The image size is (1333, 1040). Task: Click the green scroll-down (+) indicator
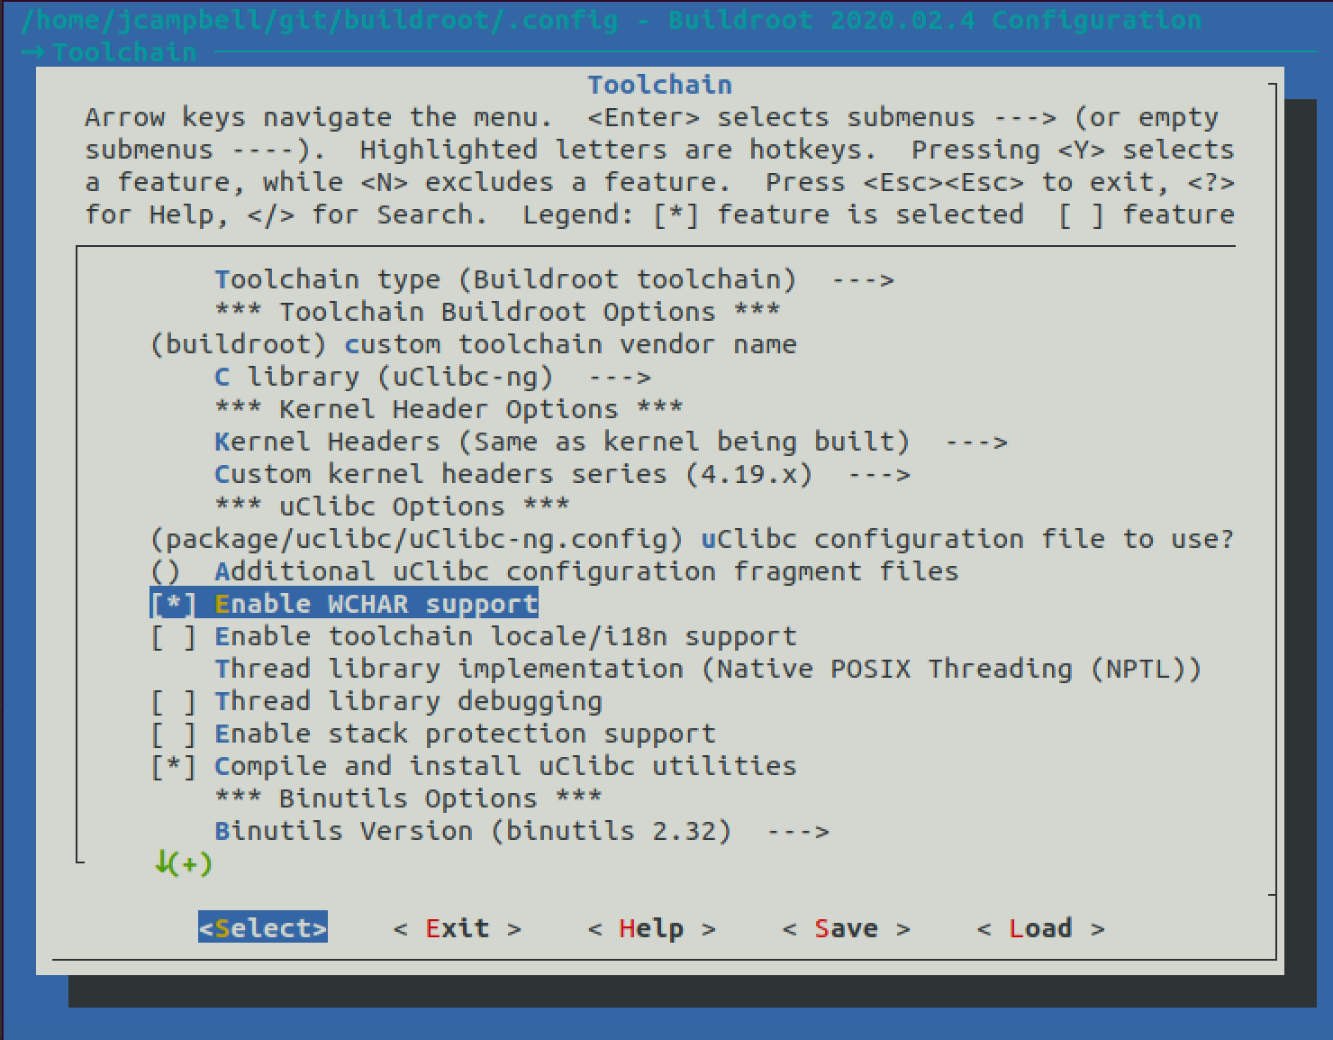tap(183, 863)
